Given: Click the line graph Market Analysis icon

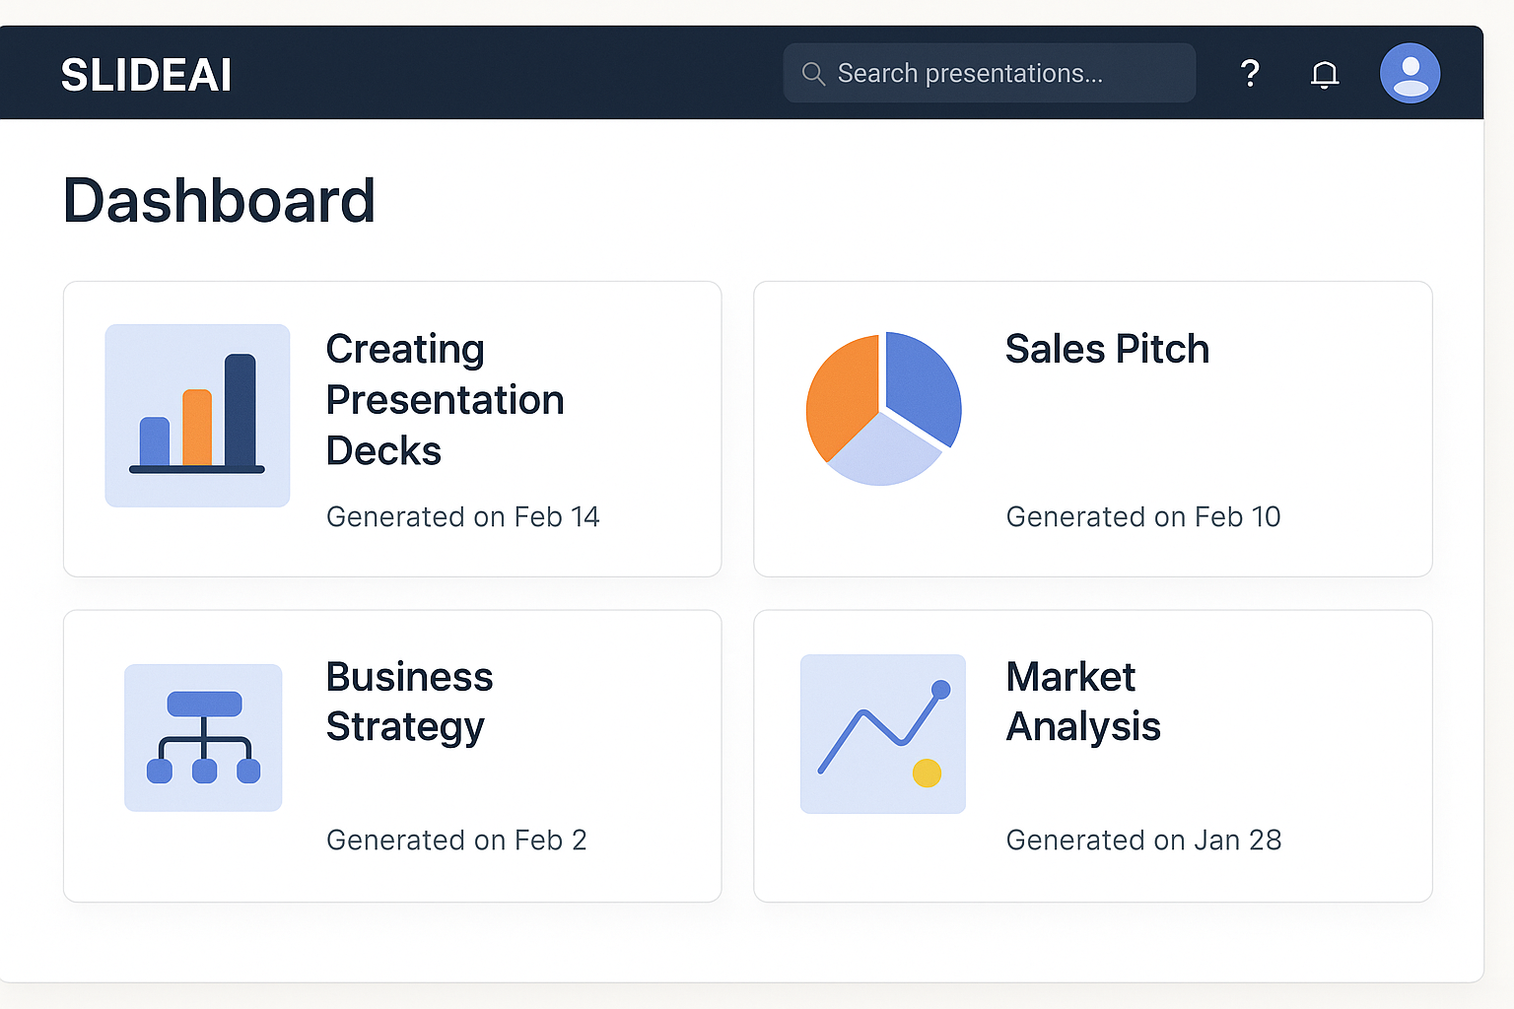Looking at the screenshot, I should point(883,734).
